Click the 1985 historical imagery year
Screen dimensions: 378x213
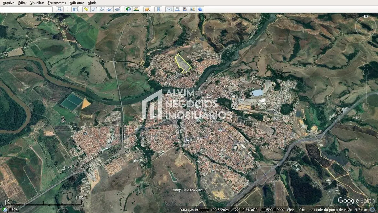(13, 209)
